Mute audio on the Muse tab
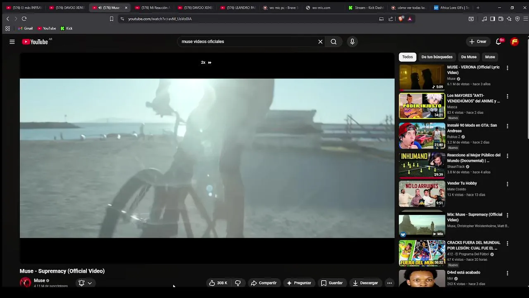 [x=100, y=7]
